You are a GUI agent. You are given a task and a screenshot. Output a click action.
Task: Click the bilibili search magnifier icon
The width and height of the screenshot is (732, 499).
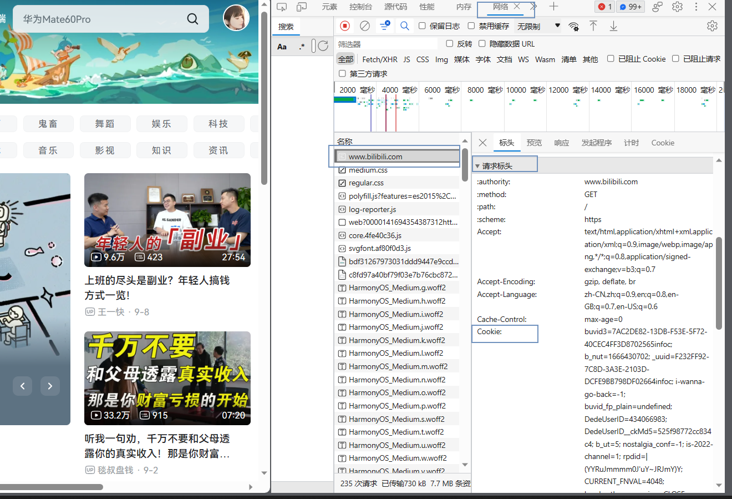[x=192, y=19]
